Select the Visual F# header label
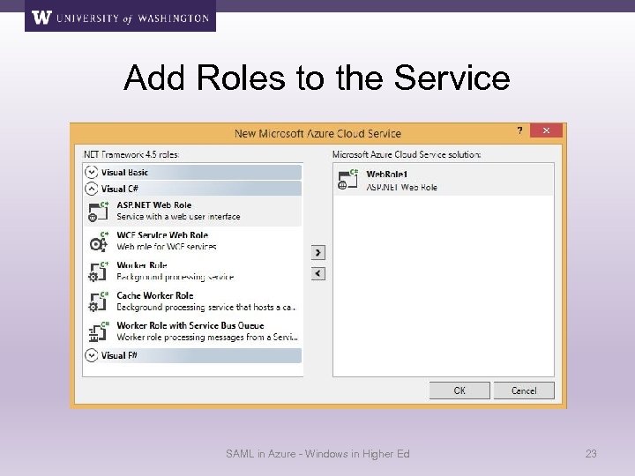Screen dimensions: 635x476 pyautogui.click(x=119, y=355)
